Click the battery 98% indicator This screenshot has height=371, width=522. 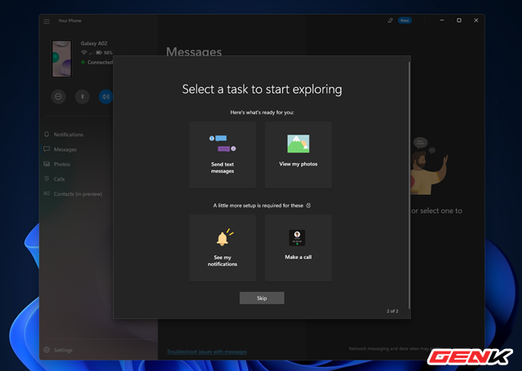[104, 52]
